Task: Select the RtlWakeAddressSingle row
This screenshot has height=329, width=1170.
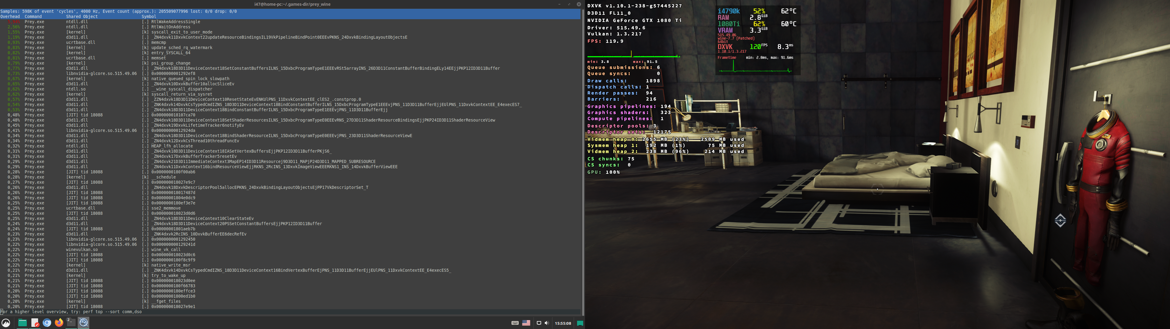Action: pos(291,22)
